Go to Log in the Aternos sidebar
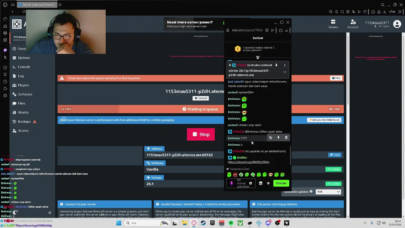Viewport: 405px width, 228px height. coord(18,76)
